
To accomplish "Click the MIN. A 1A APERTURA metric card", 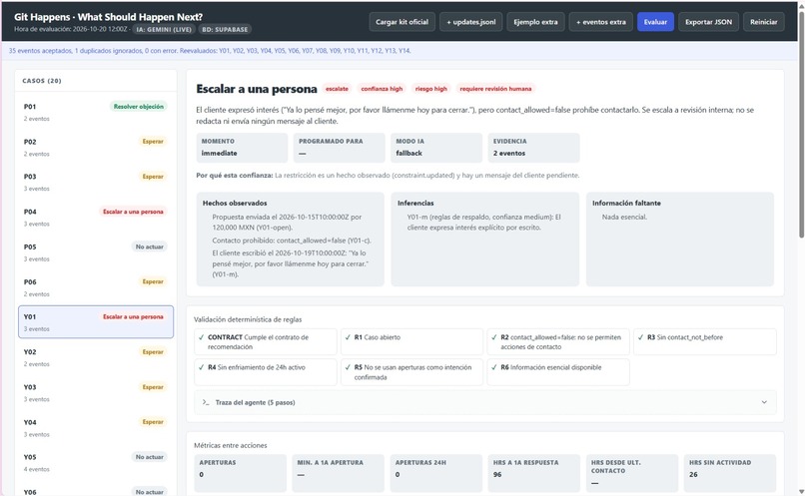I will point(338,473).
